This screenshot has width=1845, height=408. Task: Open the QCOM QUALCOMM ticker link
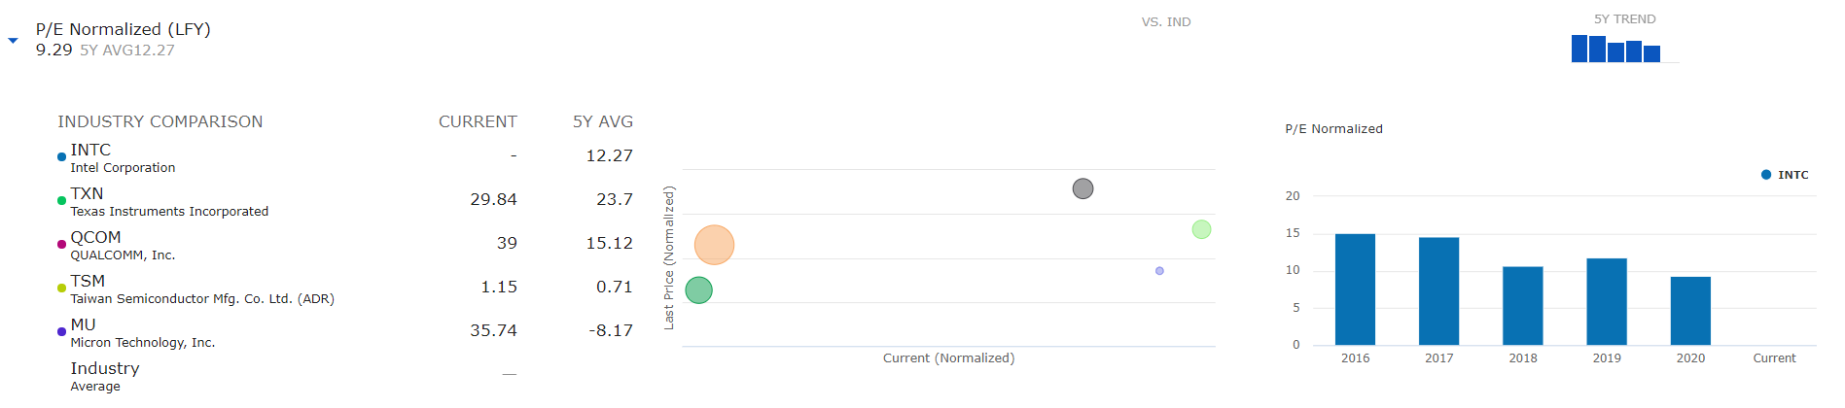[95, 237]
